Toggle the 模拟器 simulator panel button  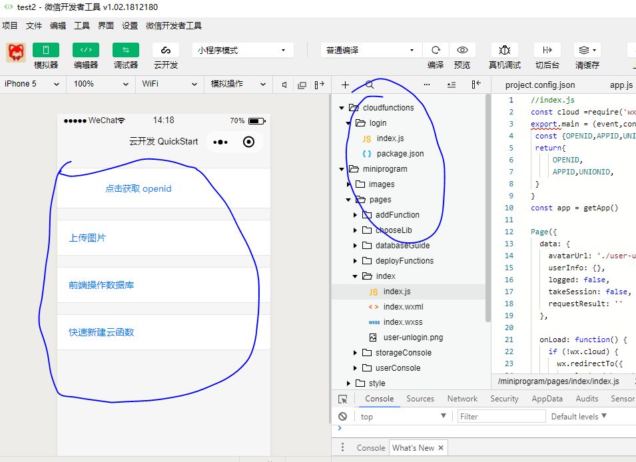(46, 50)
